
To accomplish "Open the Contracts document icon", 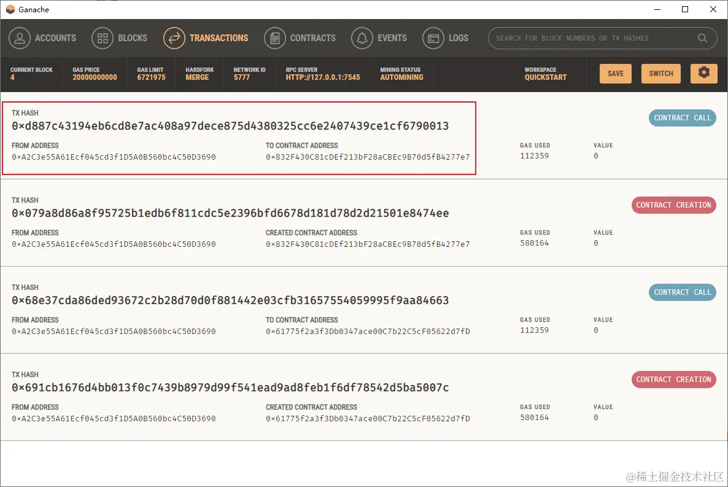I will [275, 38].
